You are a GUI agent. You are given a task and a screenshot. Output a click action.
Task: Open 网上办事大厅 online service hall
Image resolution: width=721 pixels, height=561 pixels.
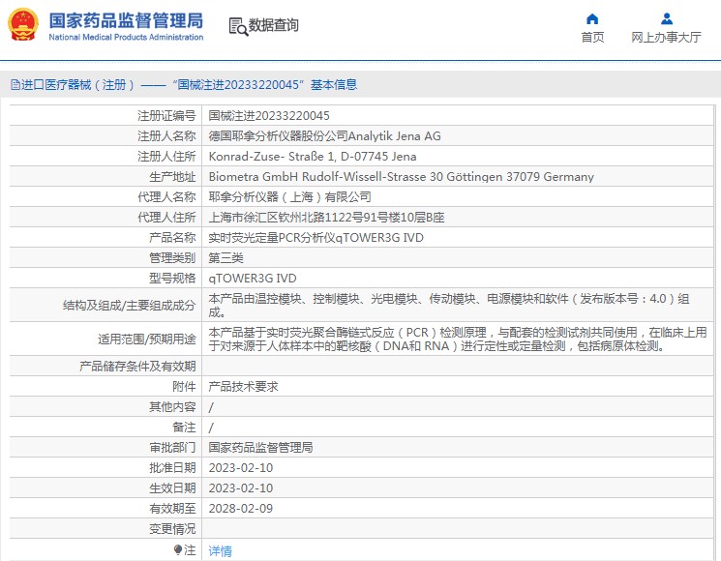click(666, 37)
